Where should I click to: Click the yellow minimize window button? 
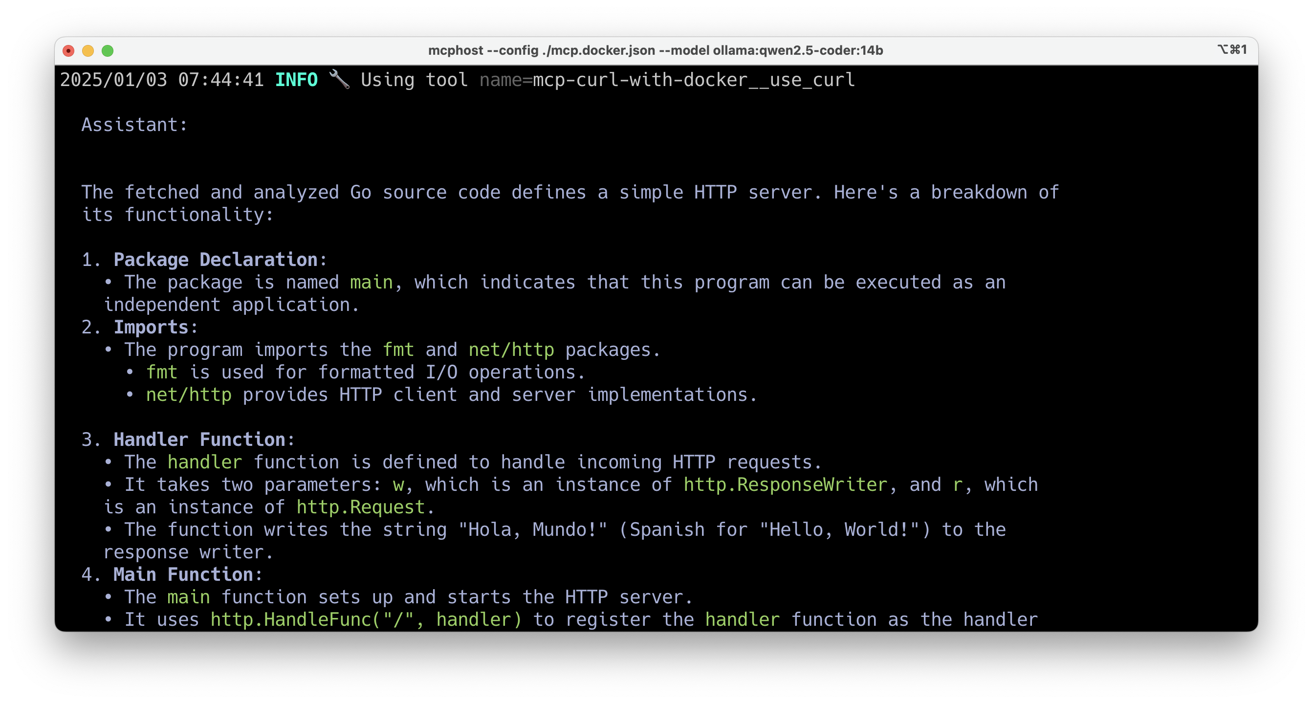(x=88, y=50)
